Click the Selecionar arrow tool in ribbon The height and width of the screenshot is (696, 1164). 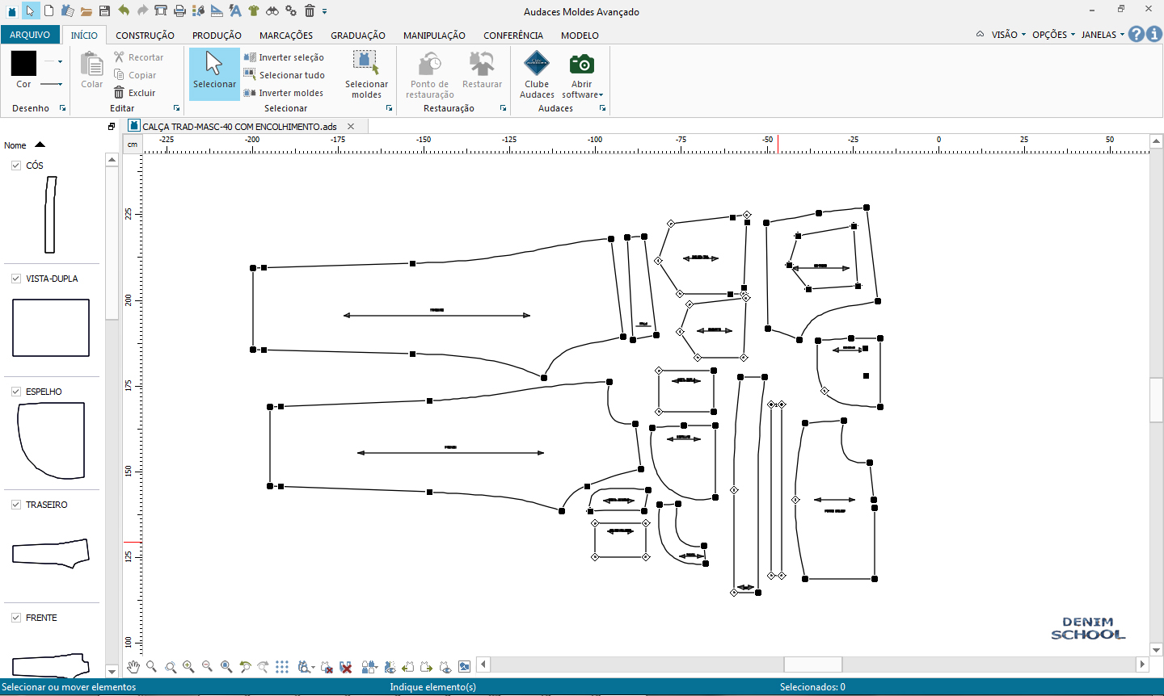click(x=214, y=73)
